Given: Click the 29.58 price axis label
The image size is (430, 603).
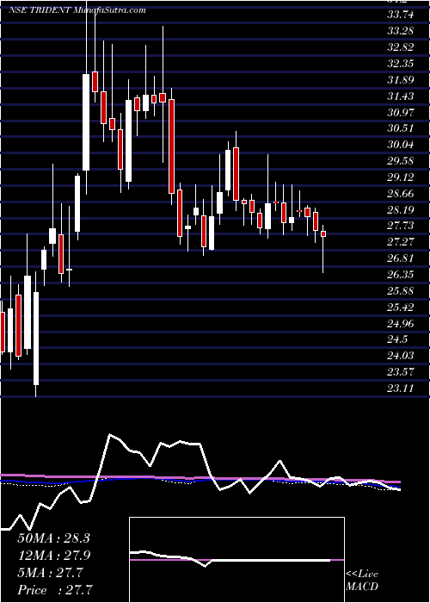Looking at the screenshot, I should click(x=401, y=161).
